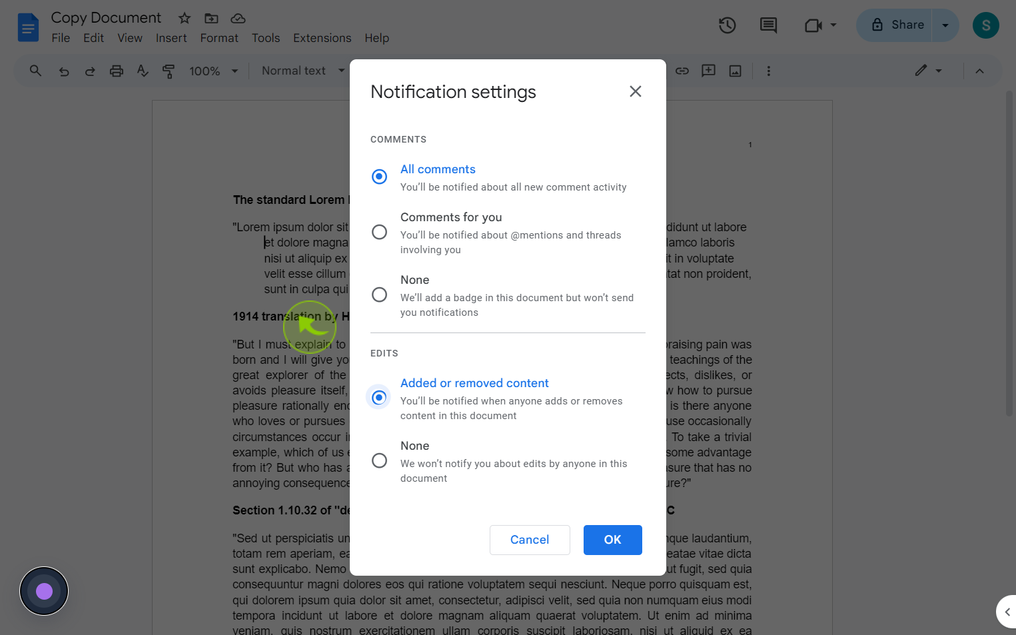Screen dimensions: 1016x635
Task: Click the pencil editing mode icon
Action: (x=921, y=71)
